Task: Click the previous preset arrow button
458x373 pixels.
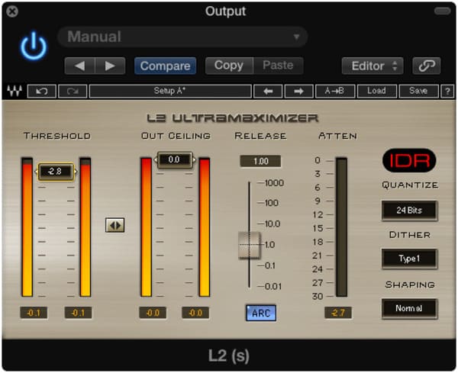Action: pyautogui.click(x=79, y=66)
